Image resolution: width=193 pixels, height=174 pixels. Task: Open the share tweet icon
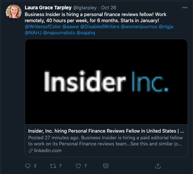point(158,166)
